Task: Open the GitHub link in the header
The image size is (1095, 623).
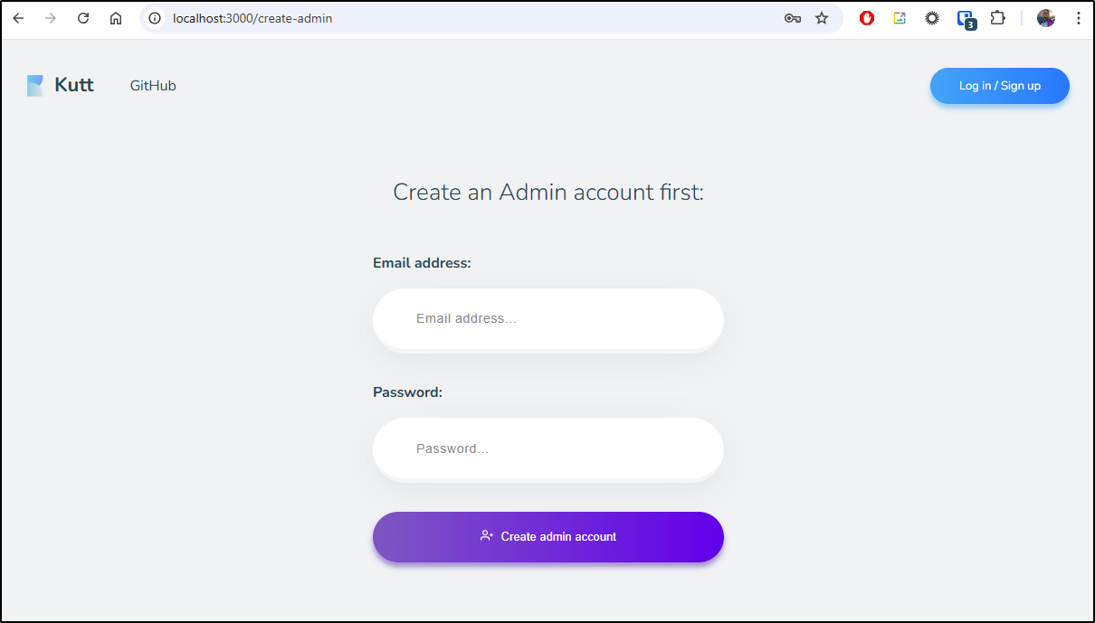Action: pyautogui.click(x=153, y=86)
